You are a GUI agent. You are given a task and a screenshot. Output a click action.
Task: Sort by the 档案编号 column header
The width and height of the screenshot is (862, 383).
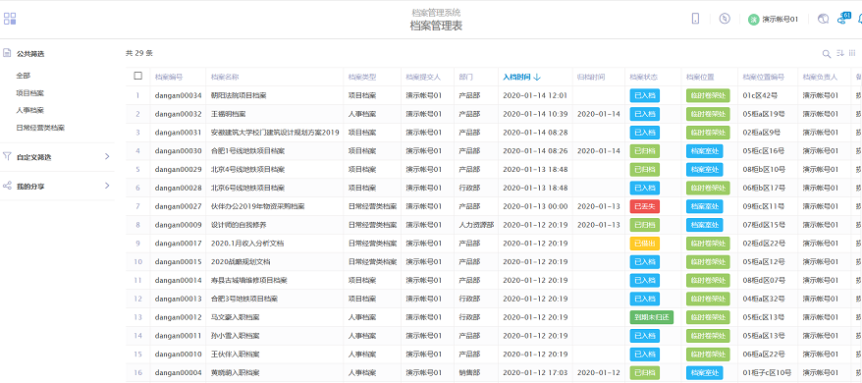[169, 77]
